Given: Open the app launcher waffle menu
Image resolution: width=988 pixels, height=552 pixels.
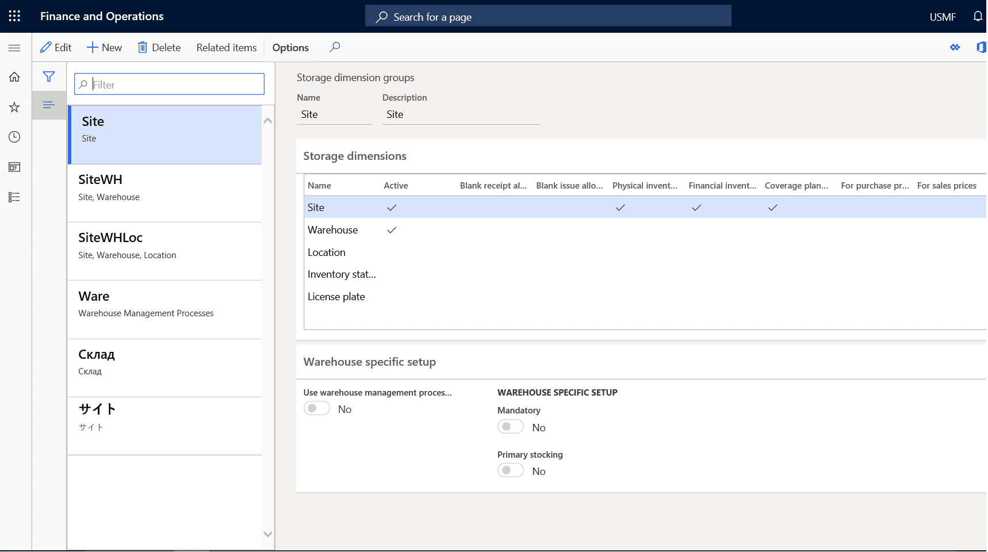Looking at the screenshot, I should click(x=14, y=16).
